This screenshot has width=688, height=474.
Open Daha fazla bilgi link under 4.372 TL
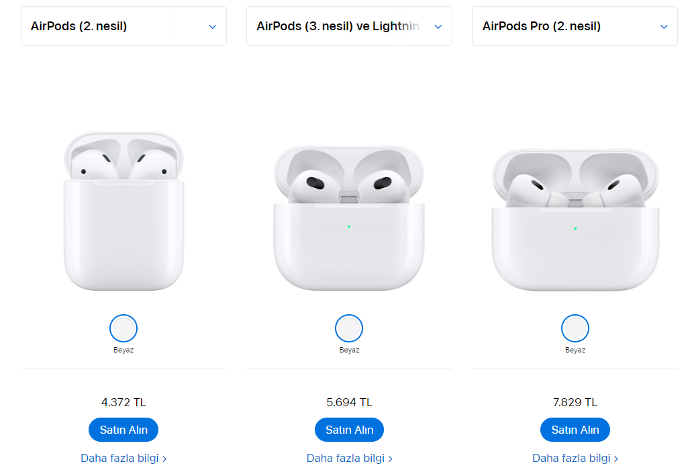pyautogui.click(x=124, y=458)
